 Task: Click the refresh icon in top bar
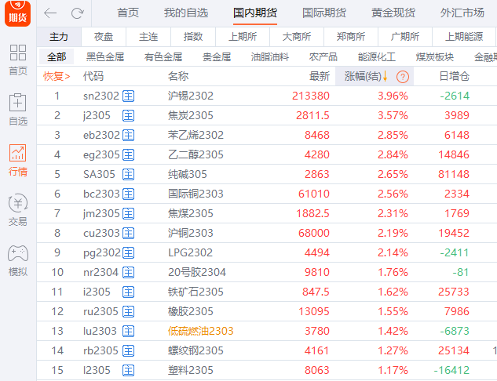(77, 13)
